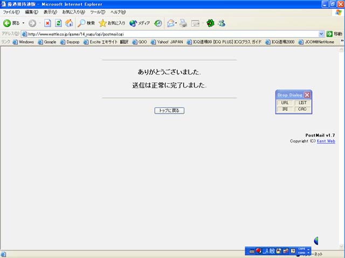The height and width of the screenshot is (258, 345).
Task: Click the History clock icon
Action: click(x=158, y=23)
